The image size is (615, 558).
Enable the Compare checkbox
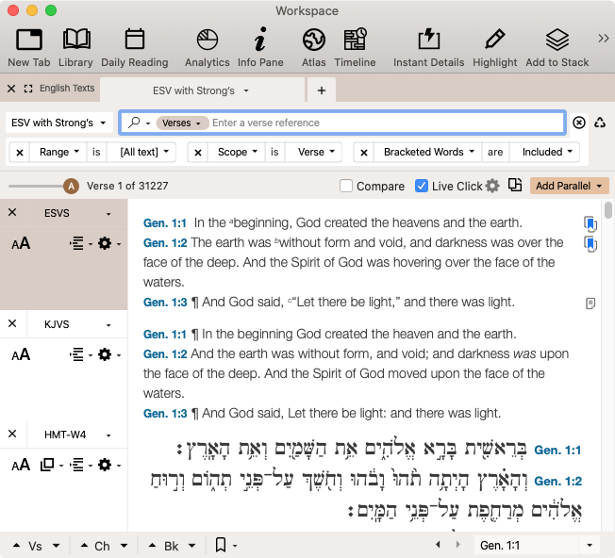click(x=346, y=187)
